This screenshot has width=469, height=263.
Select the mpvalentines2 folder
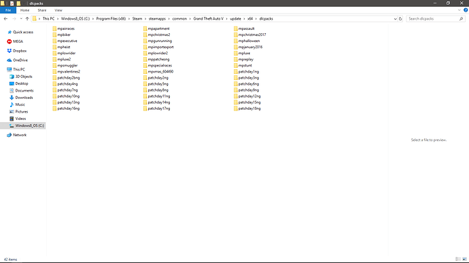tap(66, 72)
